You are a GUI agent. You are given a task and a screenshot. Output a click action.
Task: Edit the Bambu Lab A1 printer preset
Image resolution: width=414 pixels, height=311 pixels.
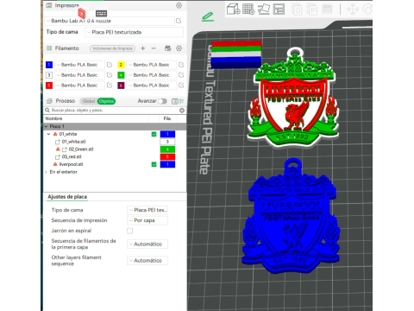click(x=179, y=21)
